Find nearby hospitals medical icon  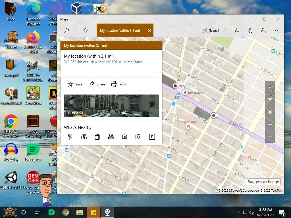[x=138, y=137]
